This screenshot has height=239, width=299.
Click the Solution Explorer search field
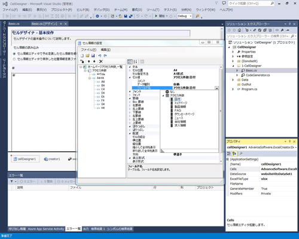[x=258, y=36]
